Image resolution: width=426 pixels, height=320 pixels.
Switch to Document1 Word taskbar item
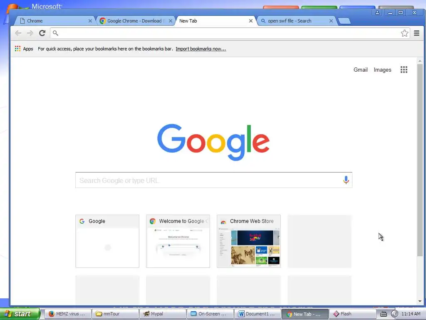(258, 314)
